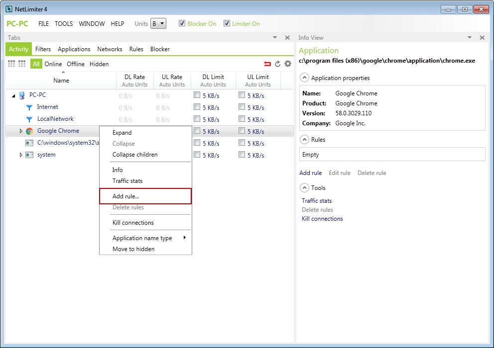This screenshot has width=494, height=348.
Task: Switch to the first grid view icon
Action: 11,64
